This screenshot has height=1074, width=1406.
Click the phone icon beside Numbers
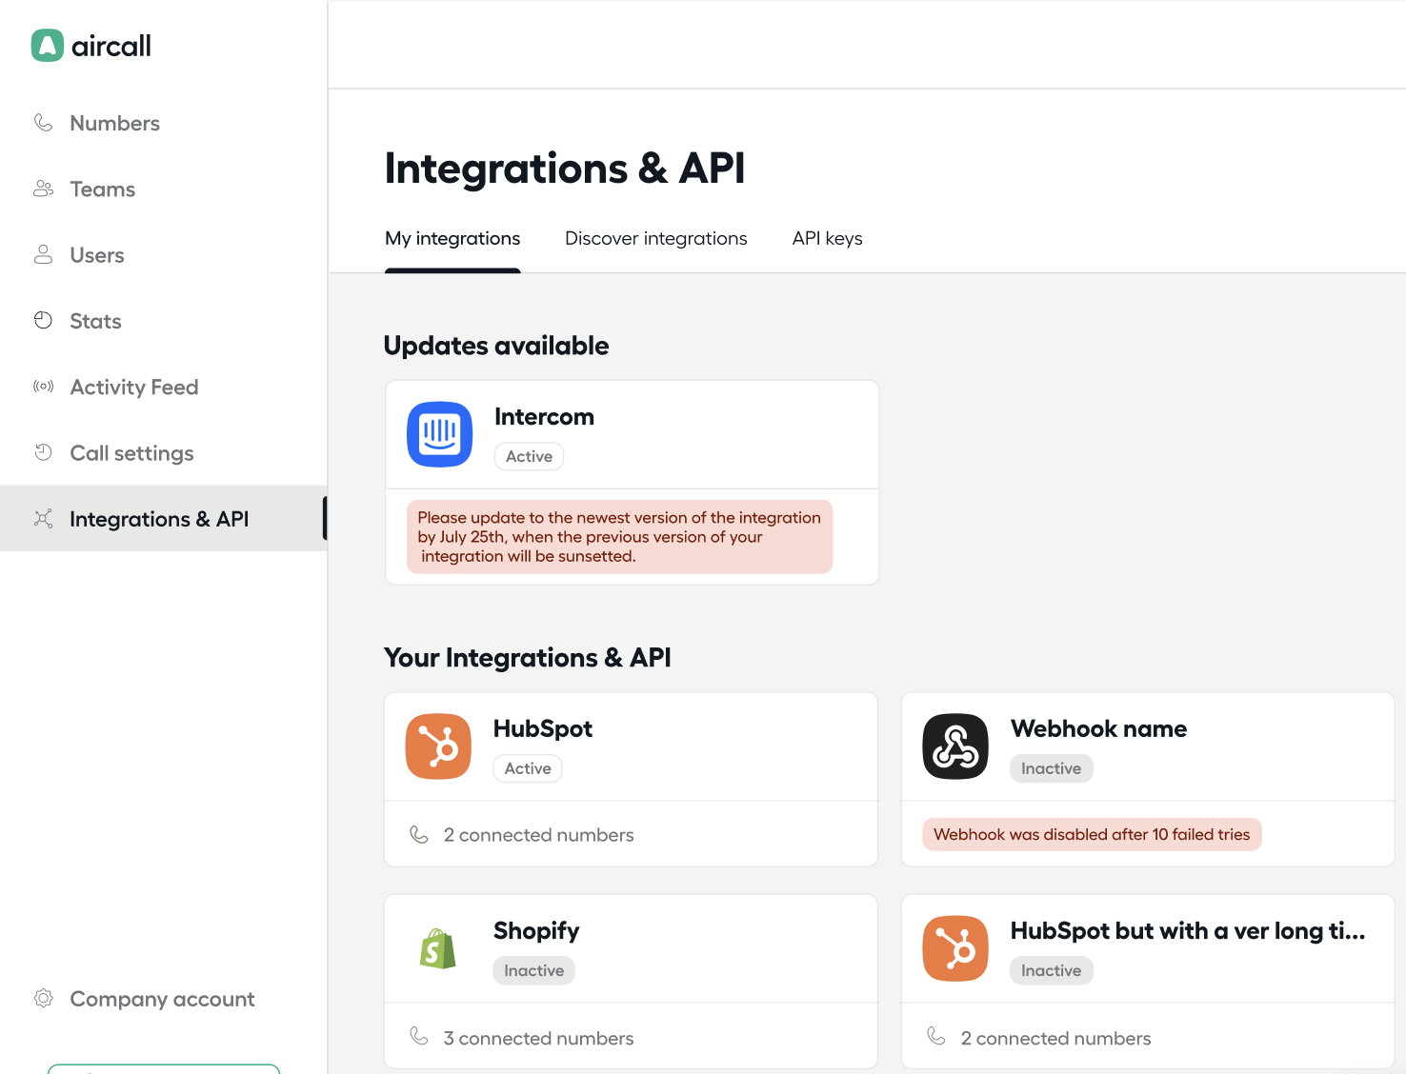click(x=43, y=123)
